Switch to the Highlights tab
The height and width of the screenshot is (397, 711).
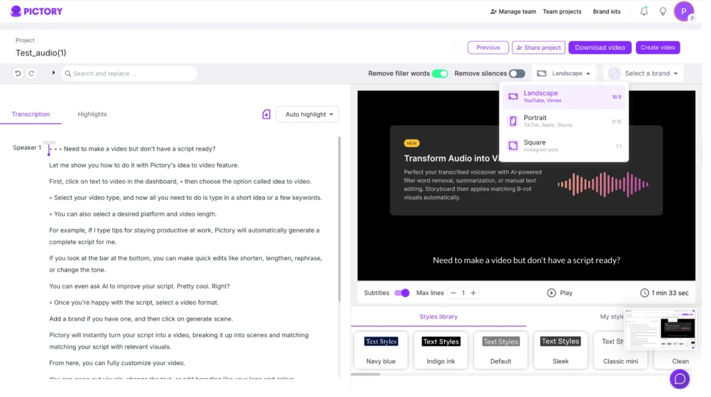92,115
